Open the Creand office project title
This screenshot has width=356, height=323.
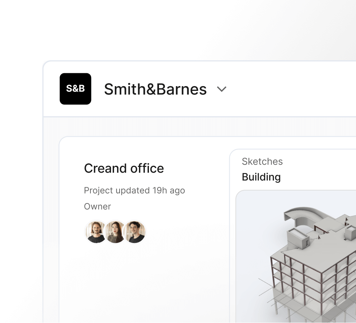(124, 168)
